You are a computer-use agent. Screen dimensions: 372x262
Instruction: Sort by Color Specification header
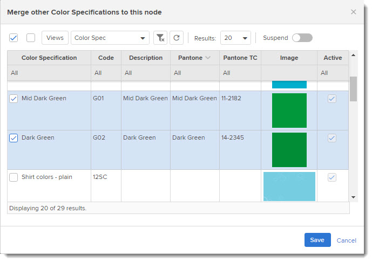coord(49,58)
